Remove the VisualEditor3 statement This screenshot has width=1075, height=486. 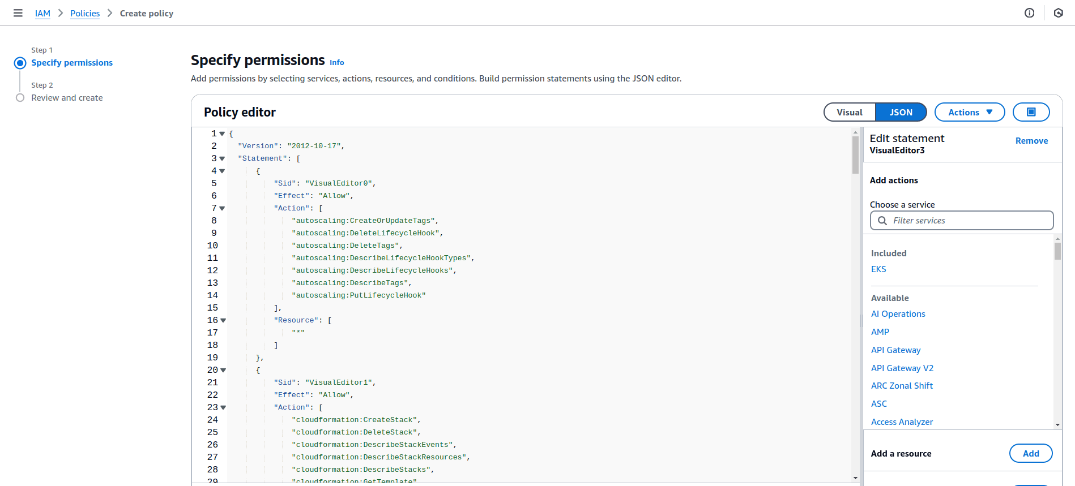[1031, 141]
